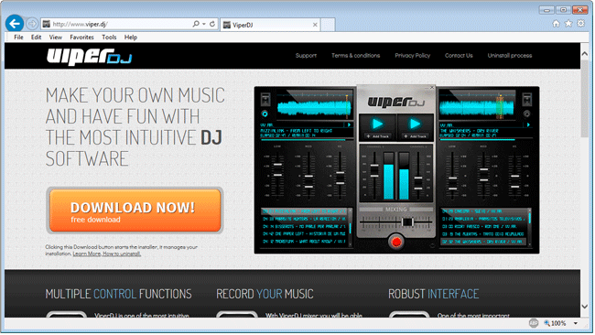Open the File menu

point(18,38)
